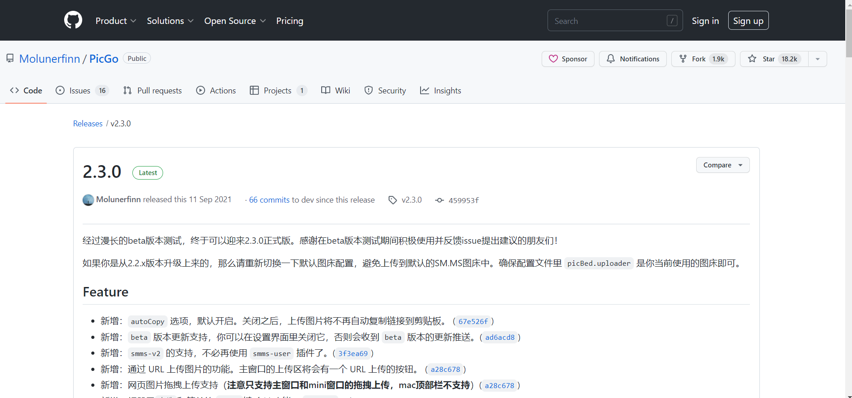852x398 pixels.
Task: Click the tag icon next to v2.3.0
Action: [393, 200]
